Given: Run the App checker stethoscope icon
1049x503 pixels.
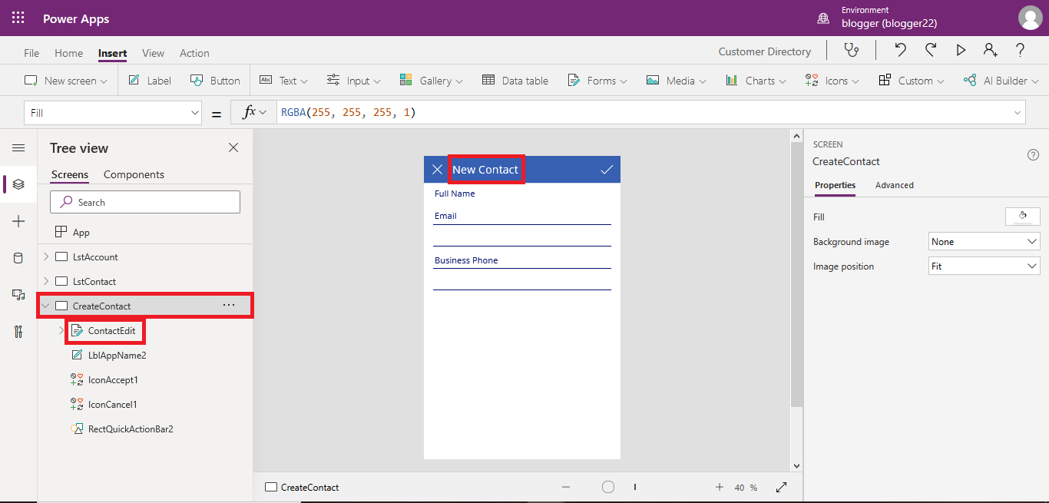Looking at the screenshot, I should [851, 51].
